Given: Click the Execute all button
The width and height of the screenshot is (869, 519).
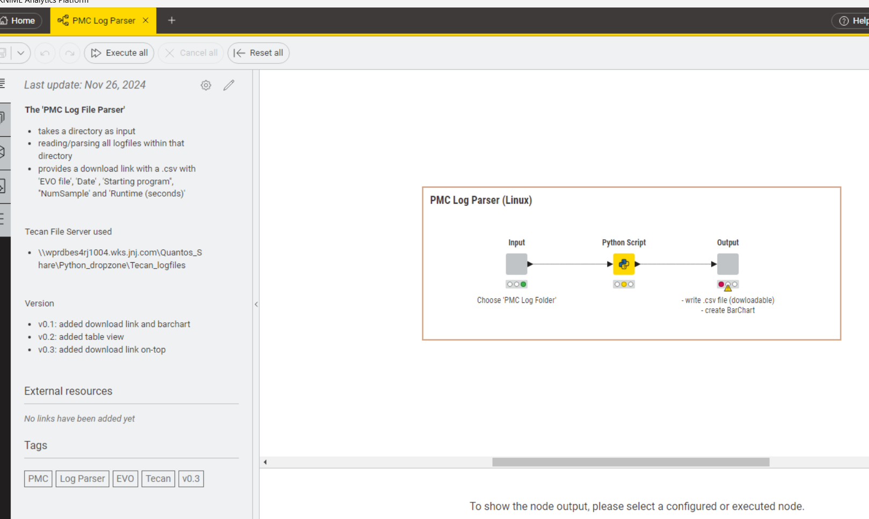Looking at the screenshot, I should point(119,53).
